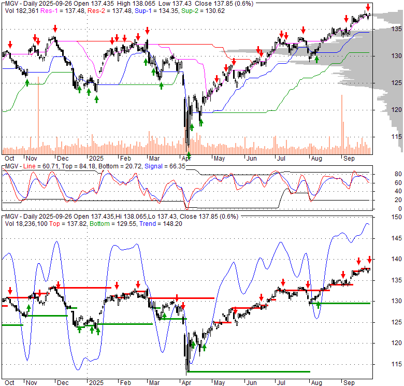The image size is (404, 386).
Task: Click the 0 level on oscillator axis
Action: tap(400, 208)
